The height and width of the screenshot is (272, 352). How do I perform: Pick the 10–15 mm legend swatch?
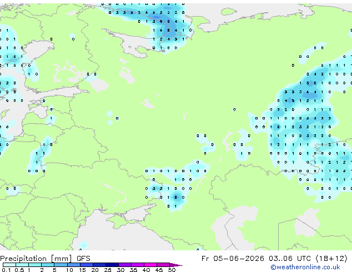pyautogui.click(x=74, y=265)
